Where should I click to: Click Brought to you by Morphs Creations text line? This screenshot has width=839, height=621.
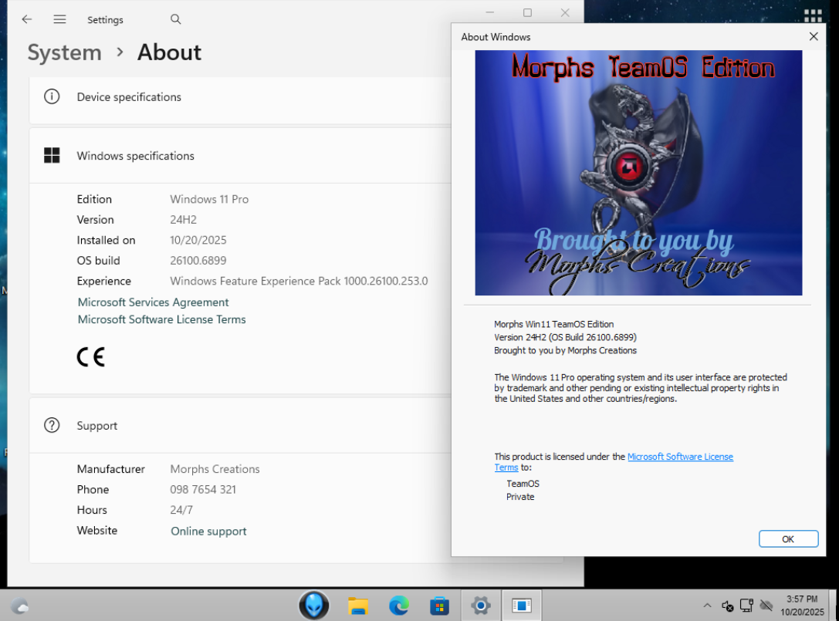[565, 350]
